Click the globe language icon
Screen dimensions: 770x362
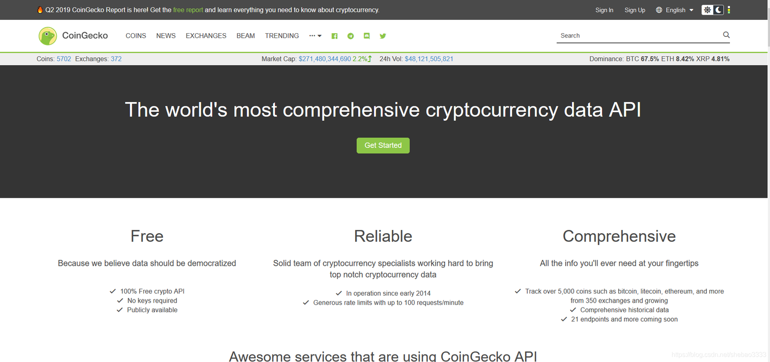[x=659, y=10]
